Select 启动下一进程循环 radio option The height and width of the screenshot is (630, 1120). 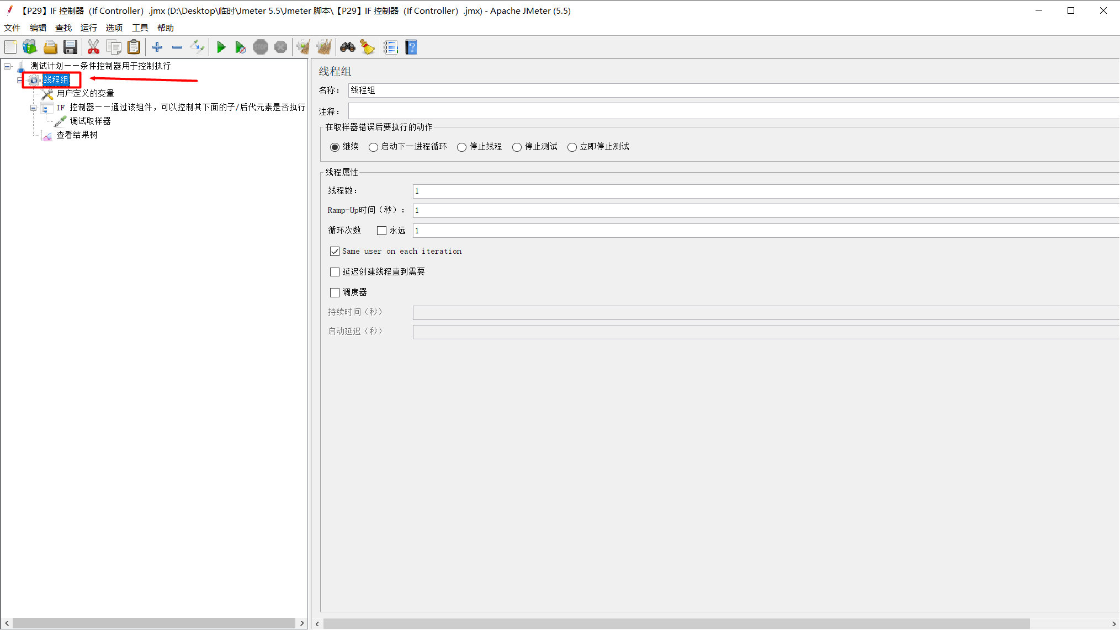[x=373, y=147]
